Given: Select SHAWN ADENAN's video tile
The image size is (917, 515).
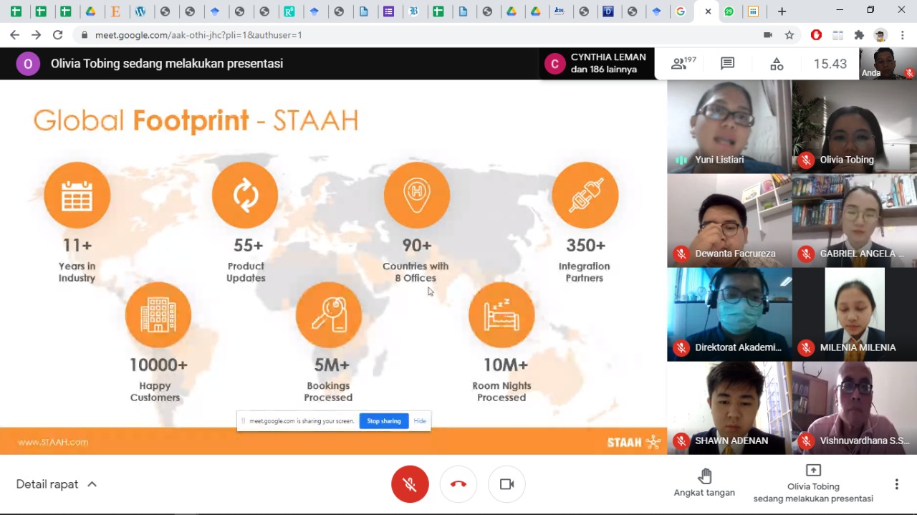Looking at the screenshot, I should point(729,408).
